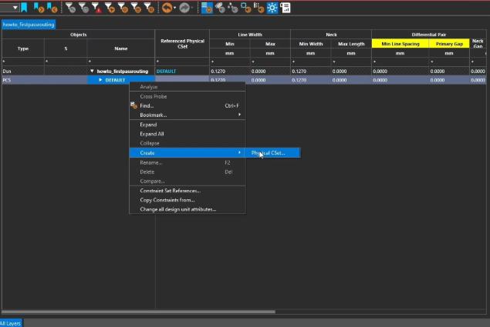This screenshot has height=327, width=490.
Task: Go to next bookmark icon
Action: (x=39, y=8)
